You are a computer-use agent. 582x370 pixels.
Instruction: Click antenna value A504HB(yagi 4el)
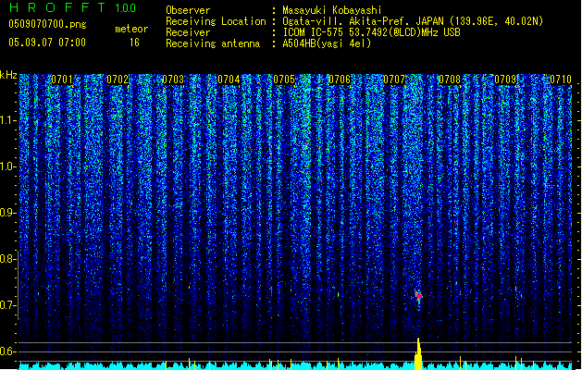327,43
